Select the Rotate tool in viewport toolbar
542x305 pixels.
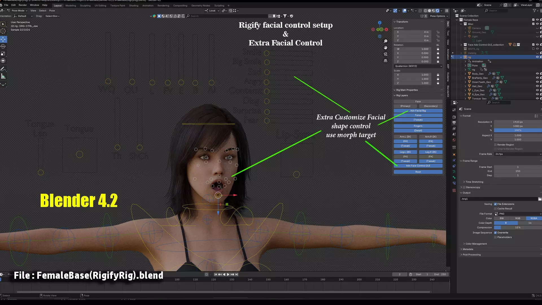click(3, 46)
